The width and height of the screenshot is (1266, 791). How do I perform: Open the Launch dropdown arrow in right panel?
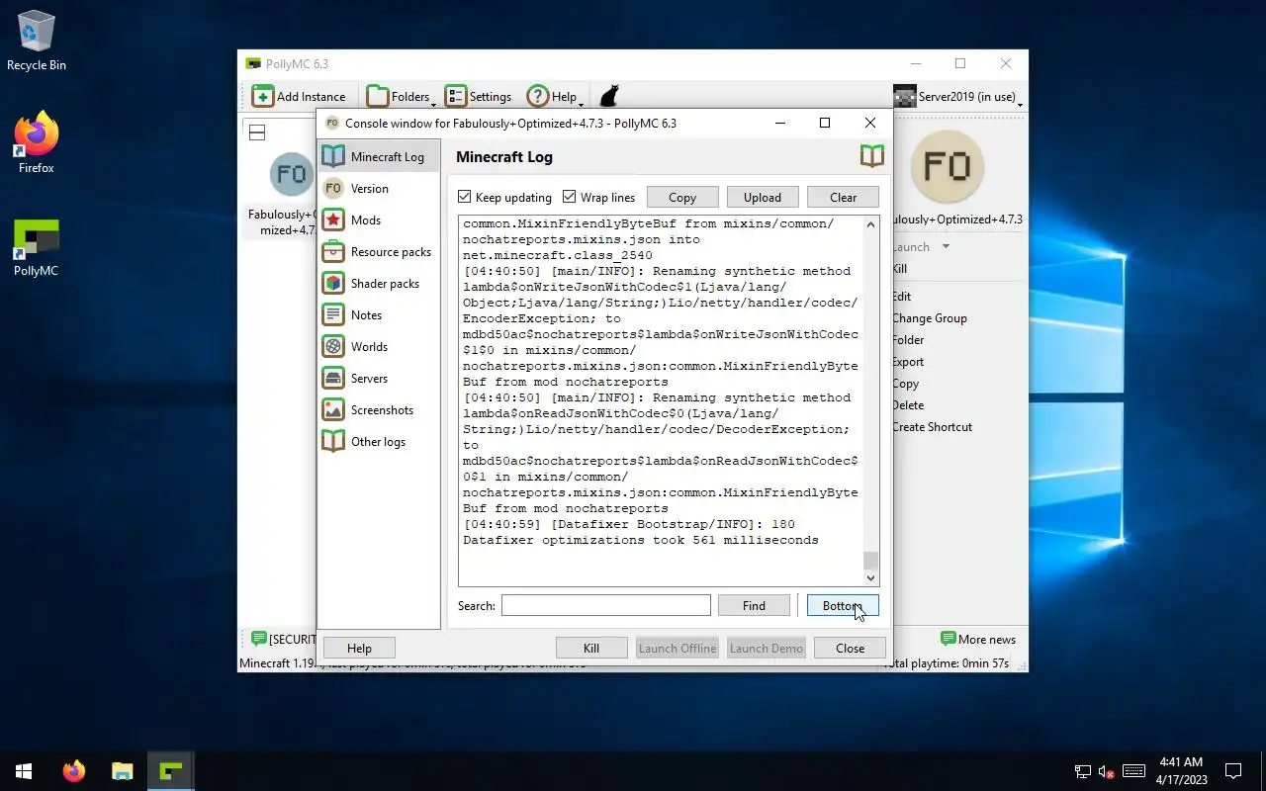(x=946, y=246)
